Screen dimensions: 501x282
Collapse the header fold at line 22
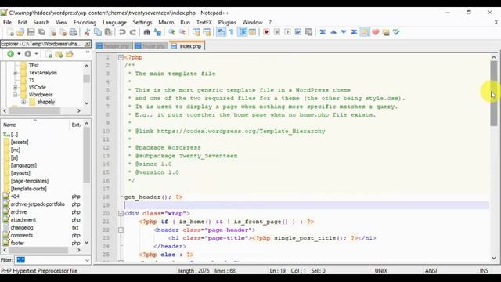tap(121, 230)
